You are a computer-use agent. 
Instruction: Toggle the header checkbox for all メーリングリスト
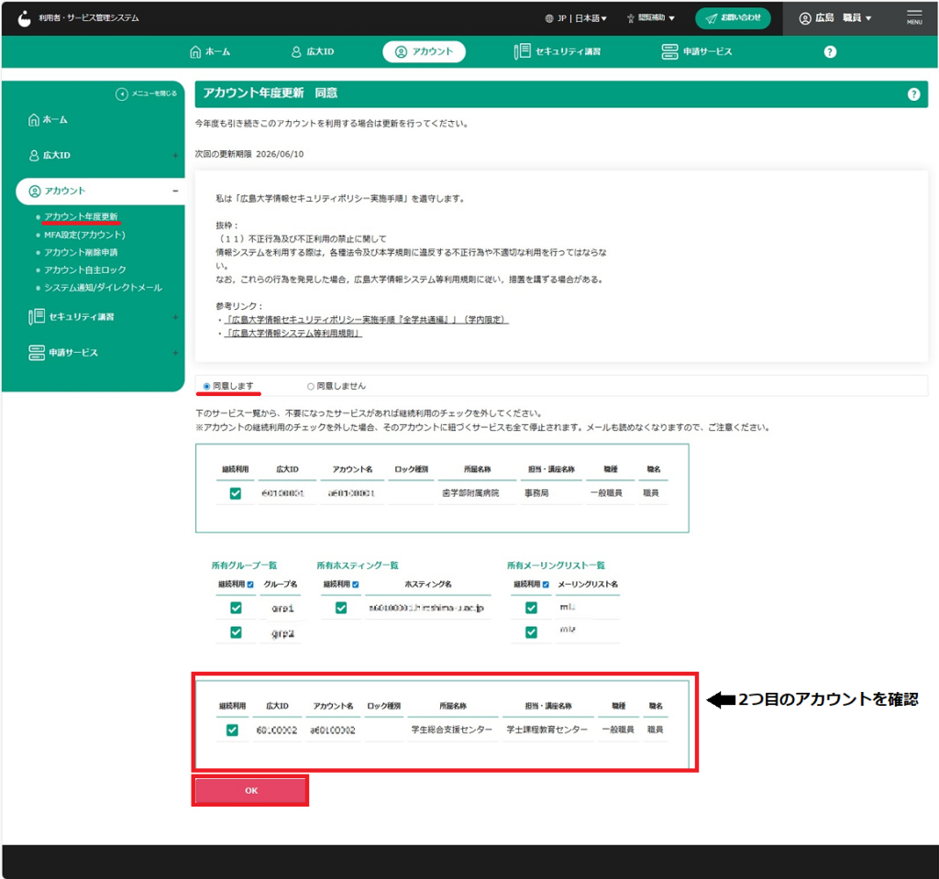pyautogui.click(x=547, y=584)
